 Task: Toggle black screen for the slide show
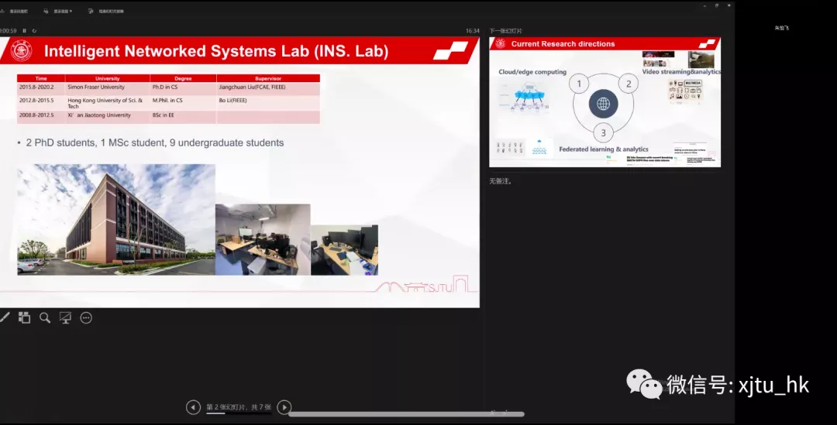click(x=66, y=317)
